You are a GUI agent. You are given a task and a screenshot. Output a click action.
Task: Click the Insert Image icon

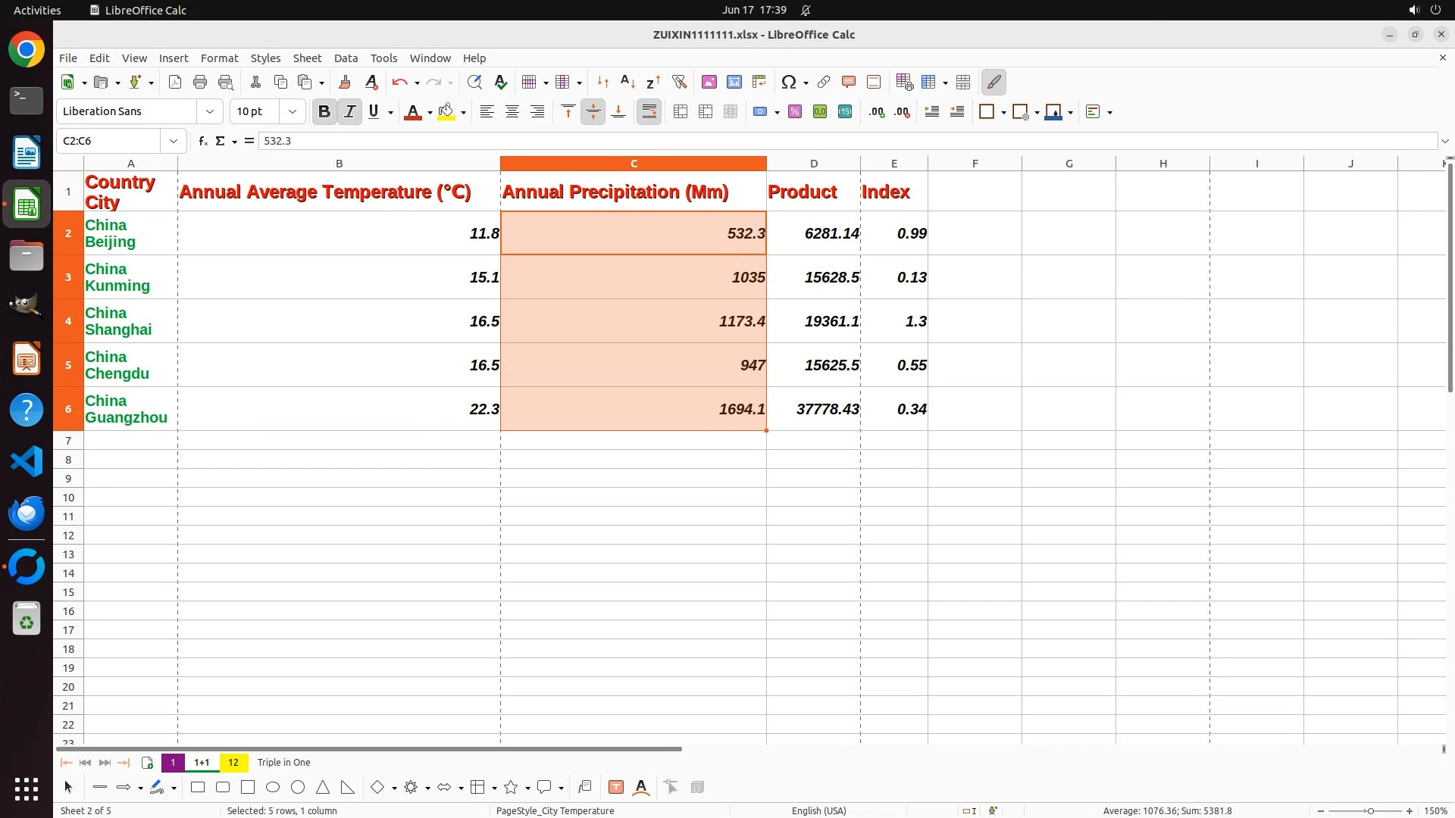point(709,82)
